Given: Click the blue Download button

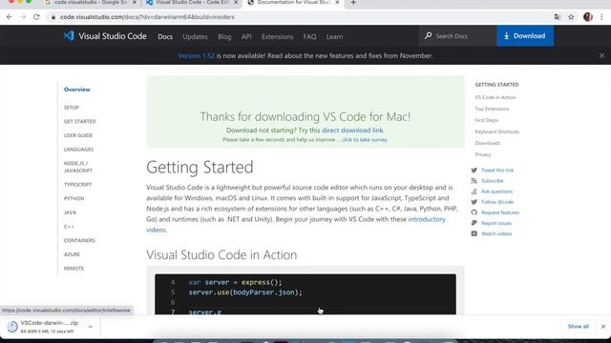Looking at the screenshot, I should click(525, 36).
